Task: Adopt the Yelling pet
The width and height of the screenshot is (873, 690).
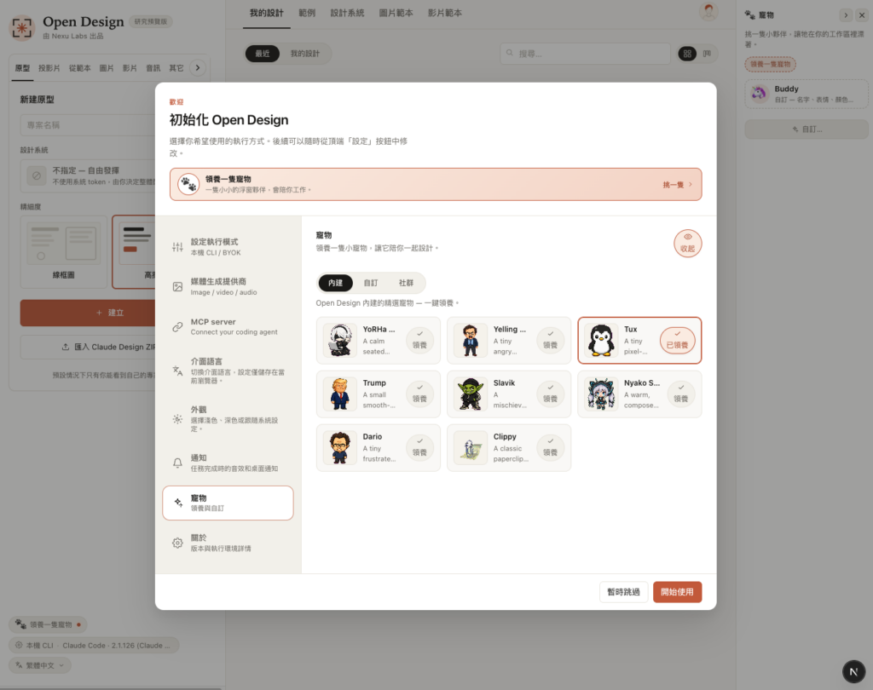Action: 550,340
